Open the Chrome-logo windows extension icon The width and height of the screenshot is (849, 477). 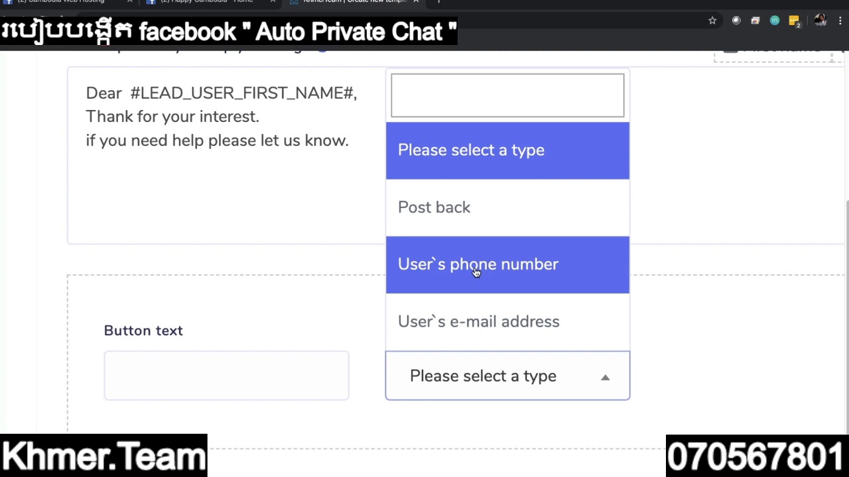tap(755, 21)
